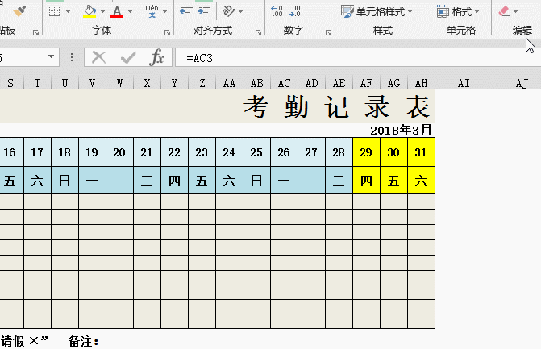
Task: Decrease decimal places icon
Action: 294,11
